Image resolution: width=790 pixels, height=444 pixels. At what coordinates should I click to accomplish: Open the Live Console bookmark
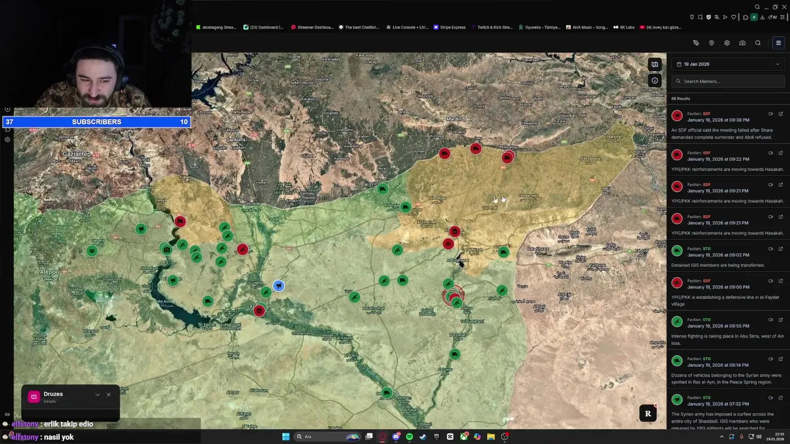point(407,27)
